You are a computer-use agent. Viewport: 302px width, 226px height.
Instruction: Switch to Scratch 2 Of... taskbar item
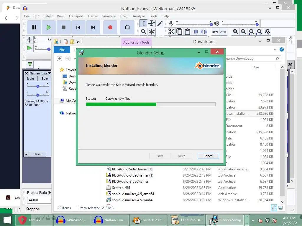point(148,220)
